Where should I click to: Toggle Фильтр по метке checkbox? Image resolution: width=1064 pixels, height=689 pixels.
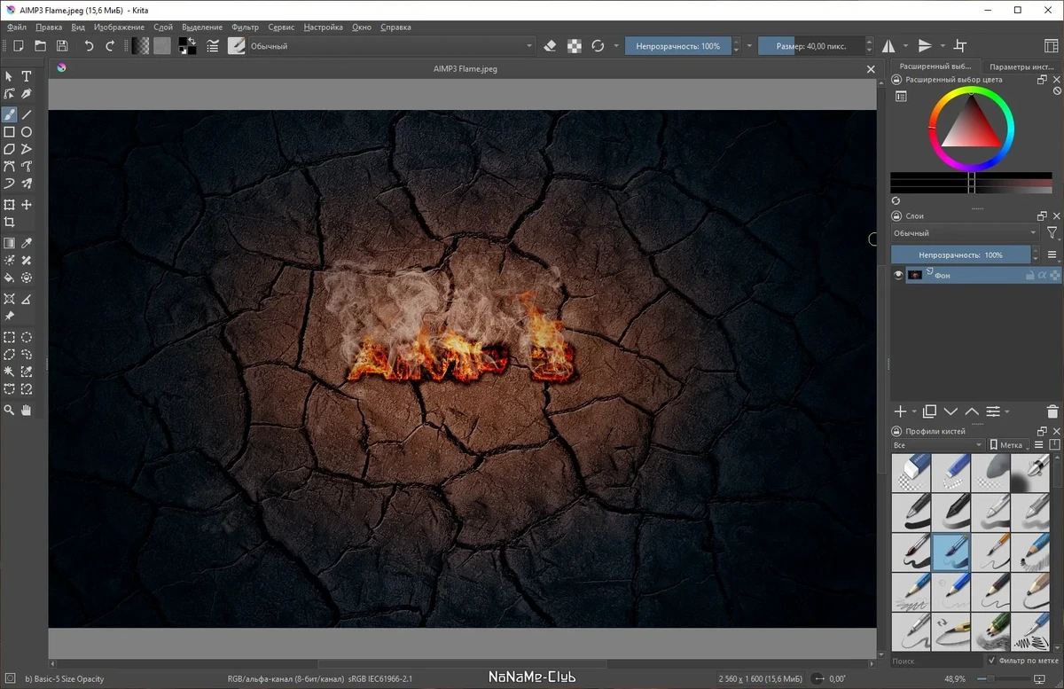991,661
